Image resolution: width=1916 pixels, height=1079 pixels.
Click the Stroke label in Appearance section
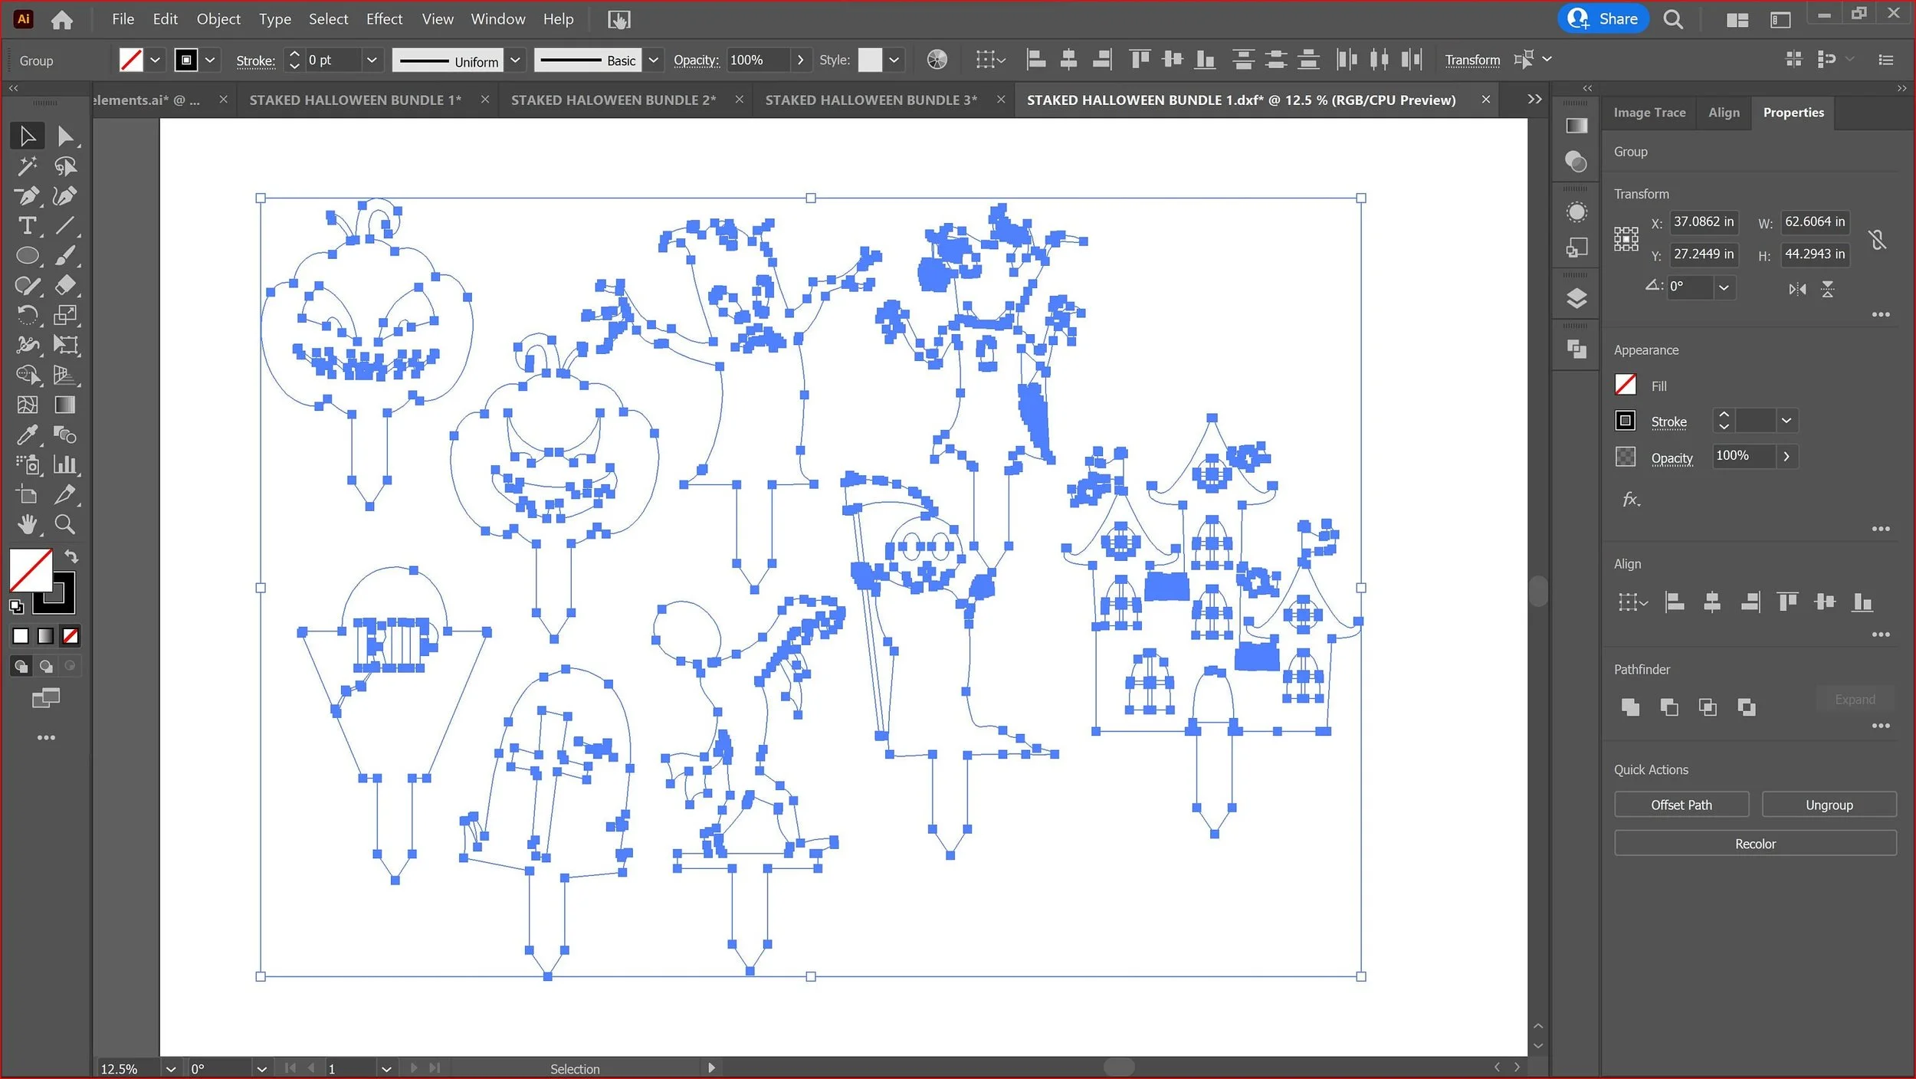[1668, 421]
